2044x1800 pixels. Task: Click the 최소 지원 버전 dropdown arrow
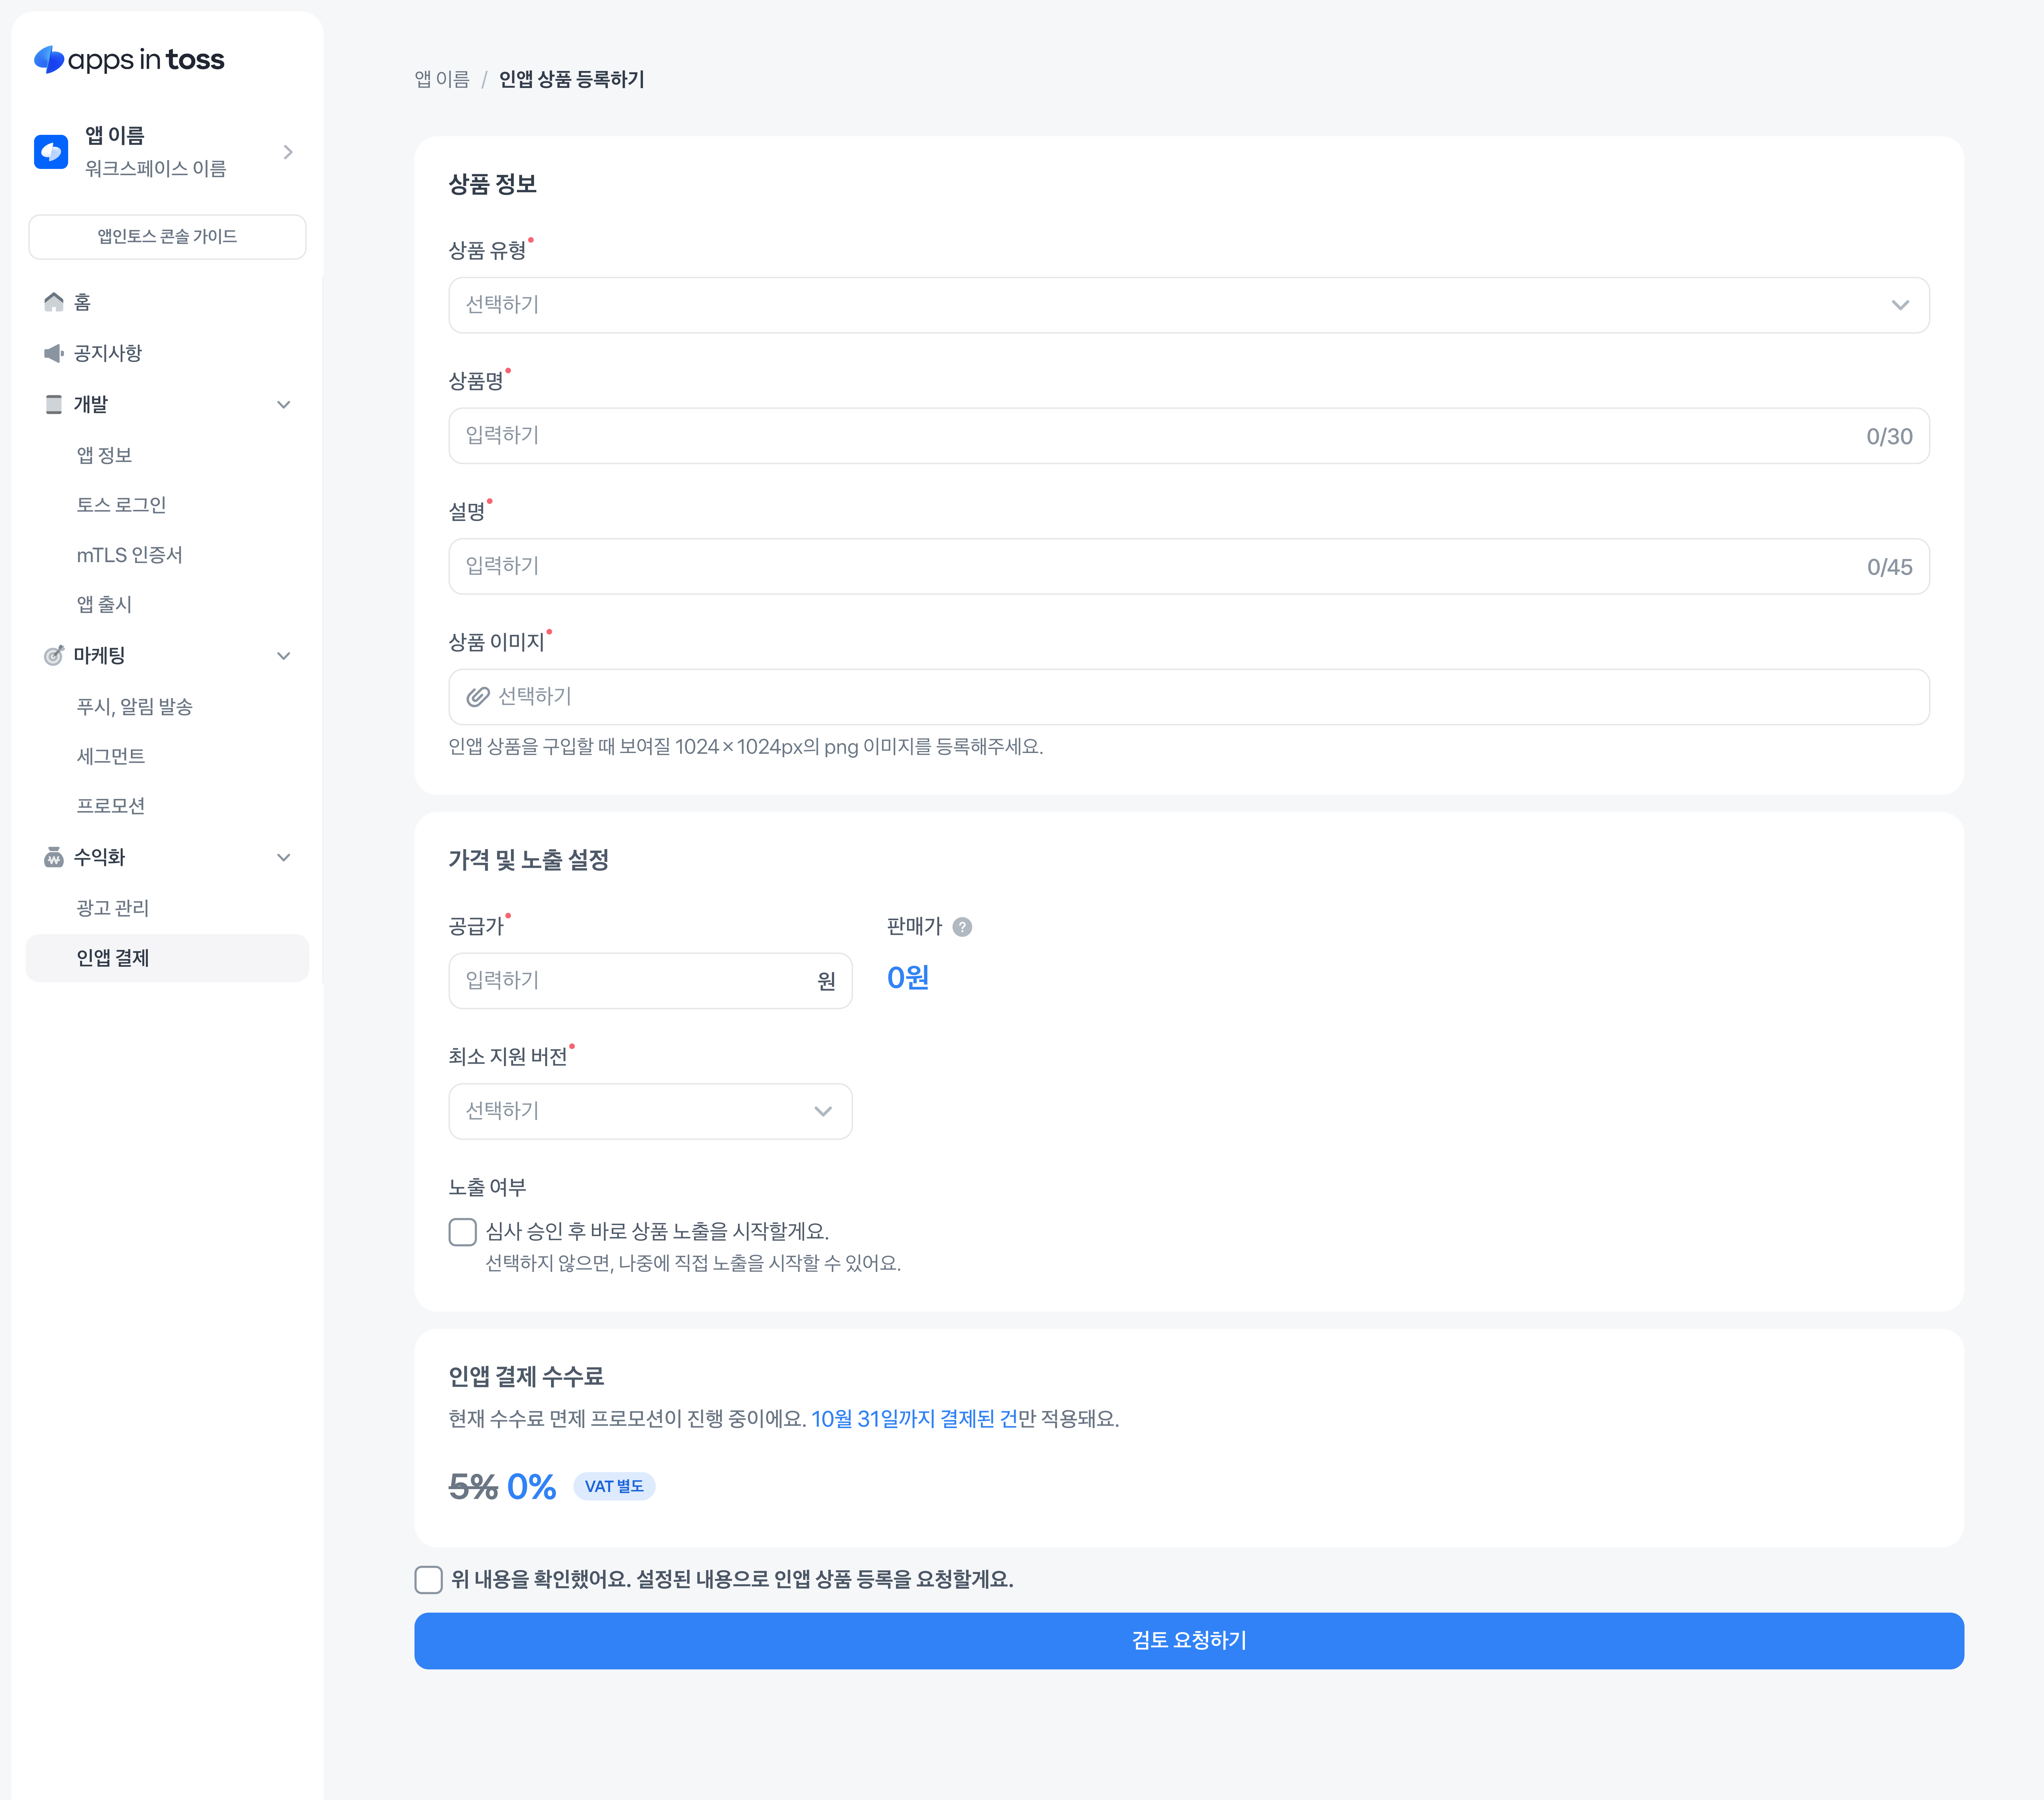[823, 1111]
